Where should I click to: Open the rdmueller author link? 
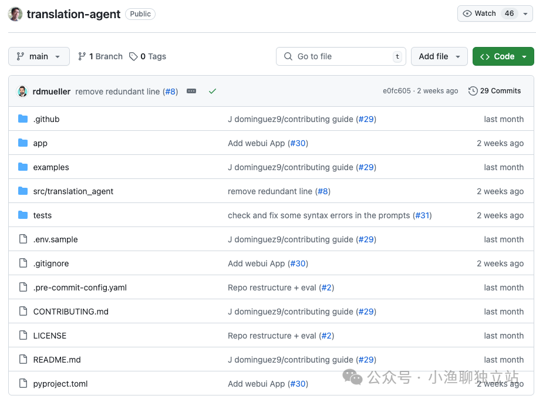[x=52, y=92]
